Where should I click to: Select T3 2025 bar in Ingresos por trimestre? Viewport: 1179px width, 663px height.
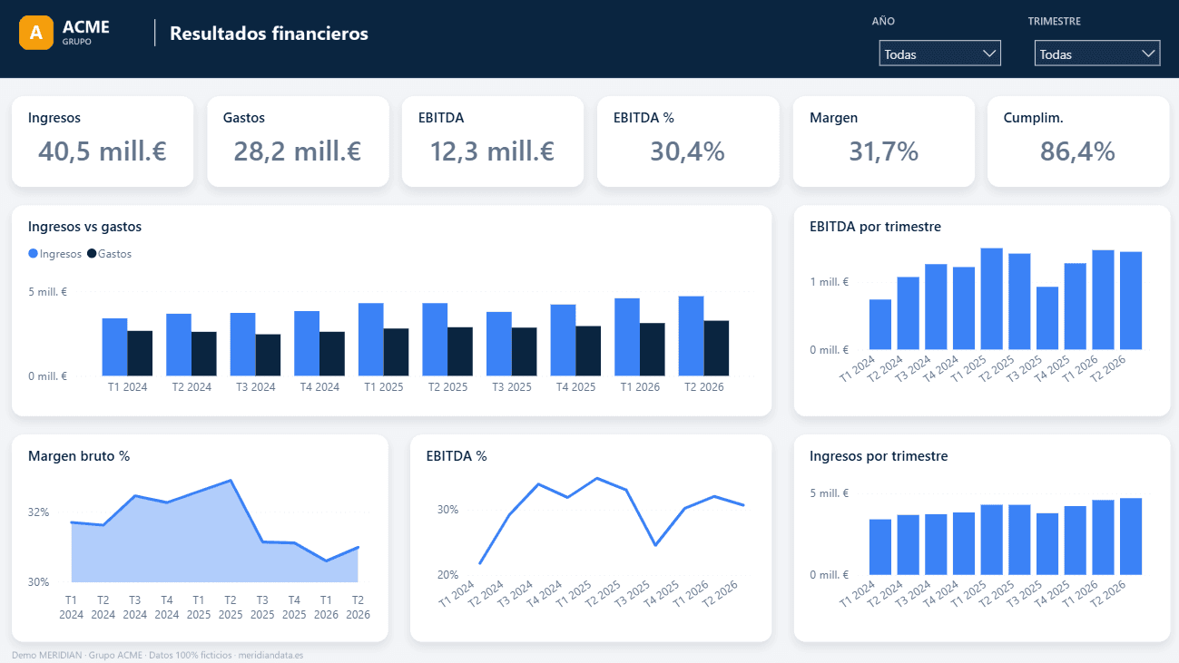[x=1047, y=544]
